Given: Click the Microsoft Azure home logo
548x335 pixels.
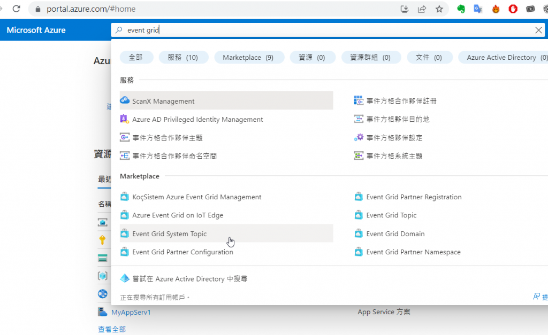Looking at the screenshot, I should [36, 30].
